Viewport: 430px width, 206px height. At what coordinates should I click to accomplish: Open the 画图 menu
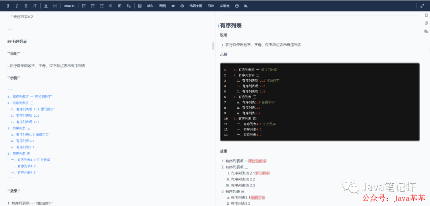coord(162,6)
